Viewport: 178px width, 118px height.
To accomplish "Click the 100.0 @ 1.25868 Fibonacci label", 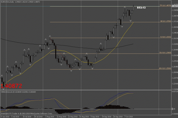I will coord(165,68).
